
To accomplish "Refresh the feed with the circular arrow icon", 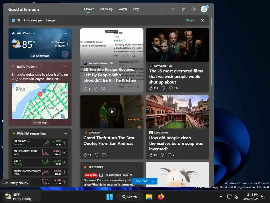I will tap(172, 9).
